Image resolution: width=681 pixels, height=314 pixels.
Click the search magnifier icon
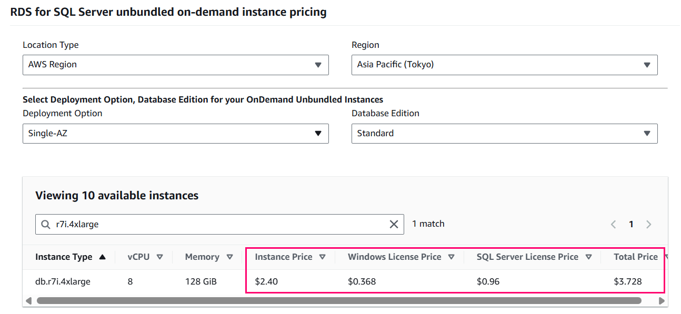[x=45, y=224]
